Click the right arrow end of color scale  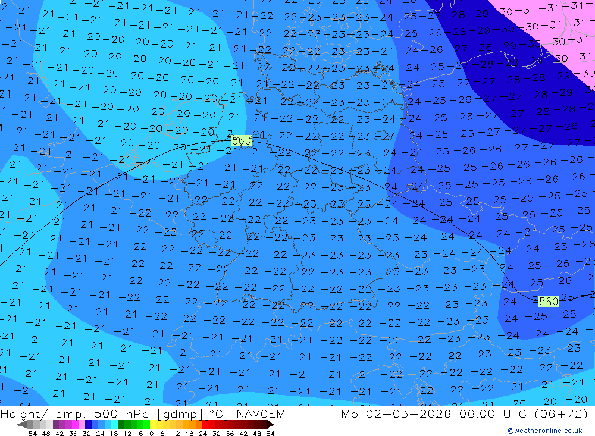tap(271, 424)
